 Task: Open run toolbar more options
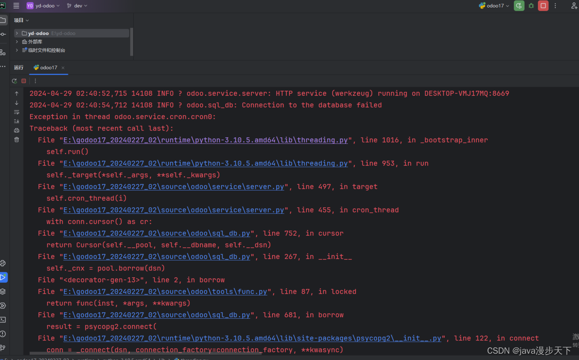point(35,81)
